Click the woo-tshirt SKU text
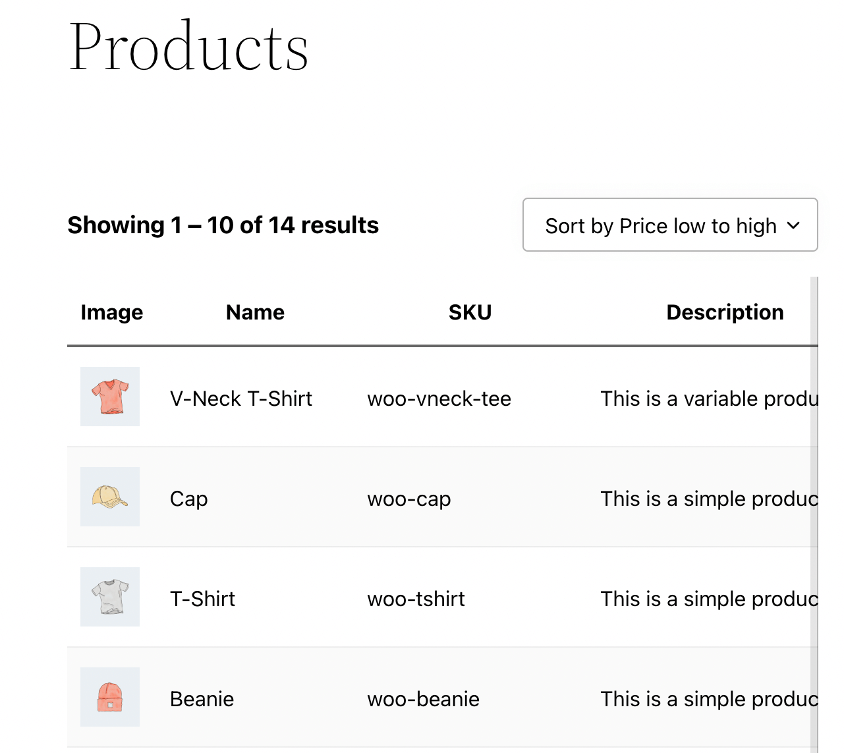The image size is (844, 753). [x=416, y=599]
